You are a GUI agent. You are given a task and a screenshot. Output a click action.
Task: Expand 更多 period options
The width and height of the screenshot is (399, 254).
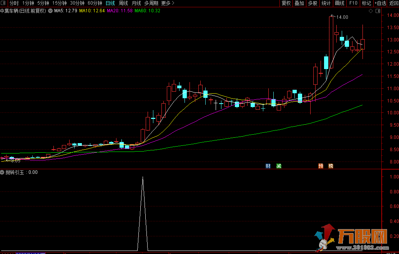point(168,3)
